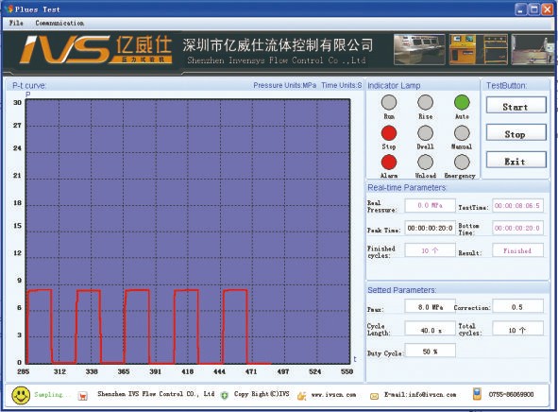558x412 pixels.
Task: Click the Duty Cycle field showing 50 %
Action: pyautogui.click(x=430, y=351)
